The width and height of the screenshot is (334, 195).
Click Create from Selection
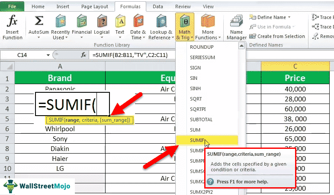click(277, 36)
